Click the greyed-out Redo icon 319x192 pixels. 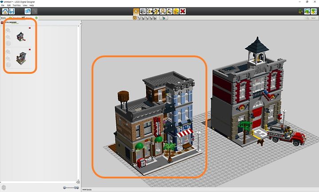(x=35, y=11)
